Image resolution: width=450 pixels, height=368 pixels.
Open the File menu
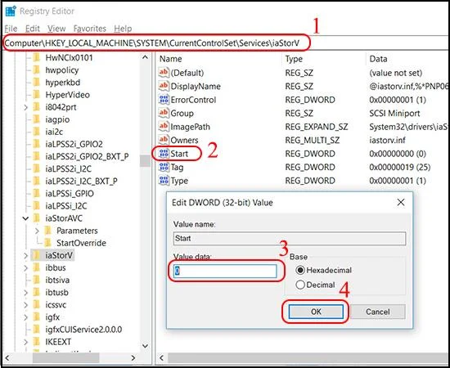(11, 29)
